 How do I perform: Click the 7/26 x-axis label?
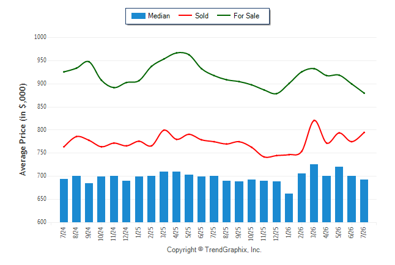(x=364, y=233)
